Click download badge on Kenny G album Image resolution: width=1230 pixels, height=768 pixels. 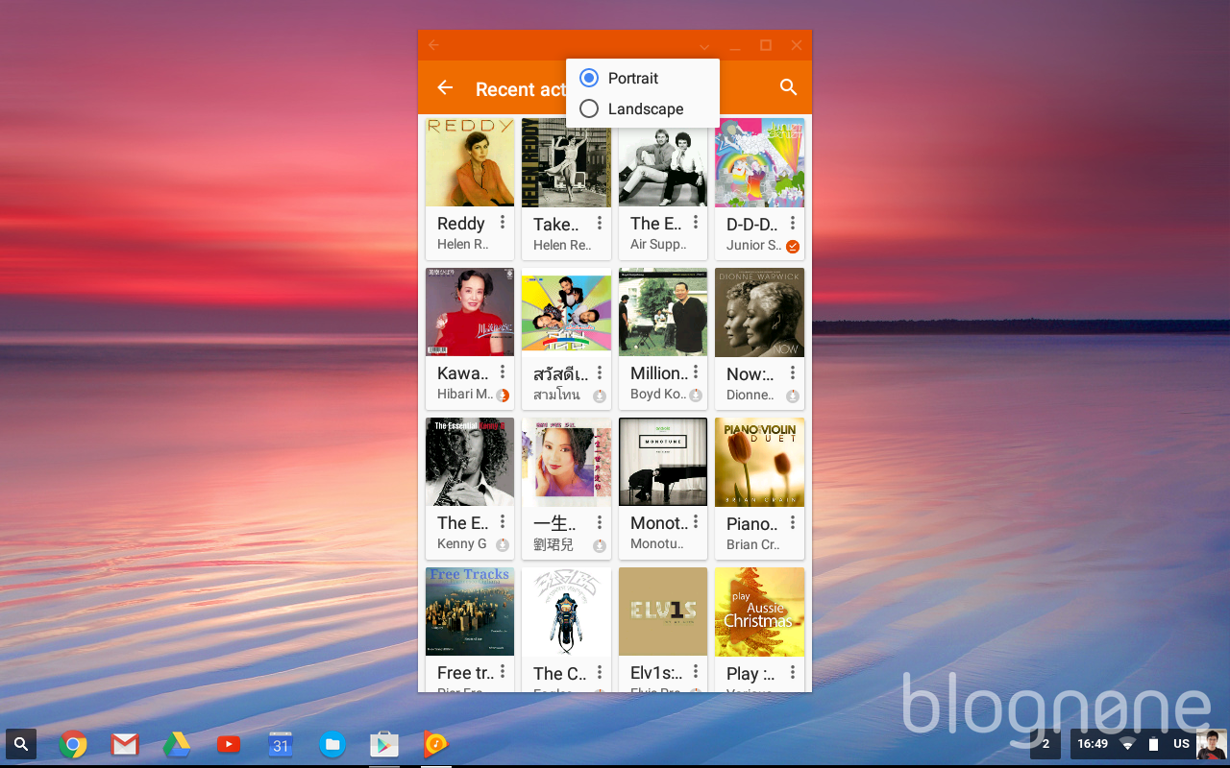(503, 545)
